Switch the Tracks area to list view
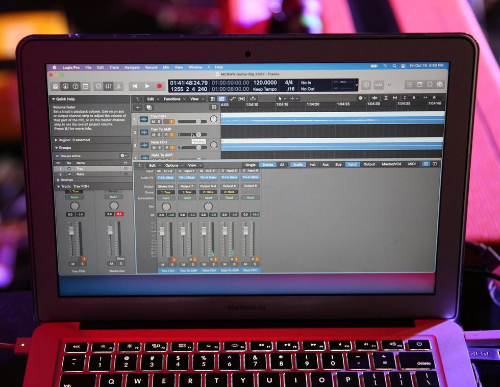The image size is (500, 387). (x=221, y=99)
